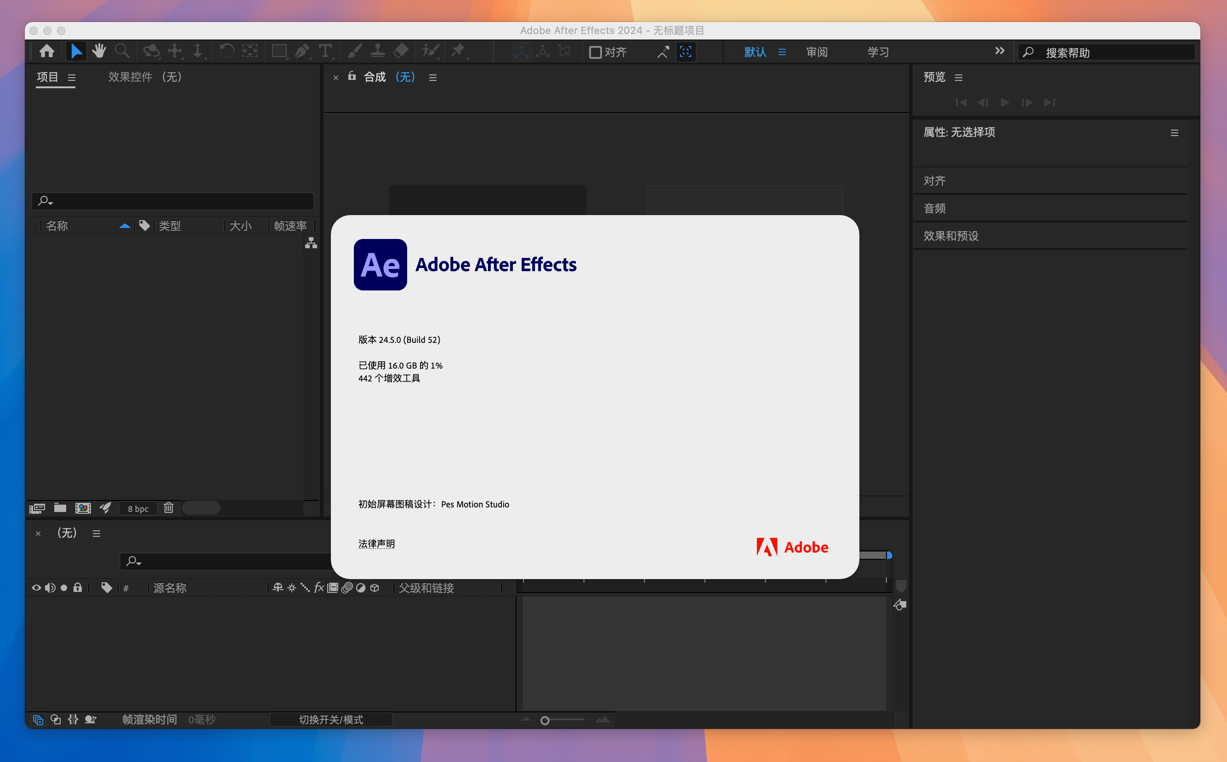Create a new folder in Project panel
This screenshot has height=762, width=1227.
(60, 507)
